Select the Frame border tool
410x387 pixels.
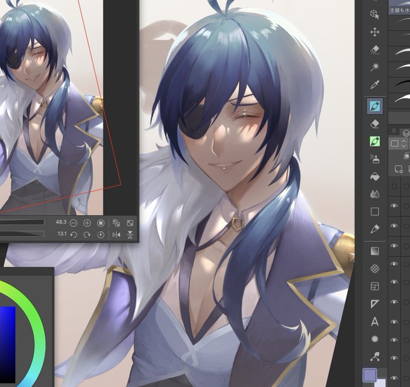374,286
